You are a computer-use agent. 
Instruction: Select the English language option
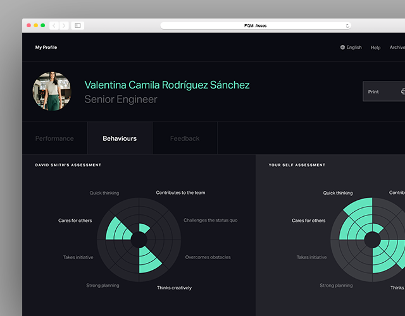click(x=354, y=47)
